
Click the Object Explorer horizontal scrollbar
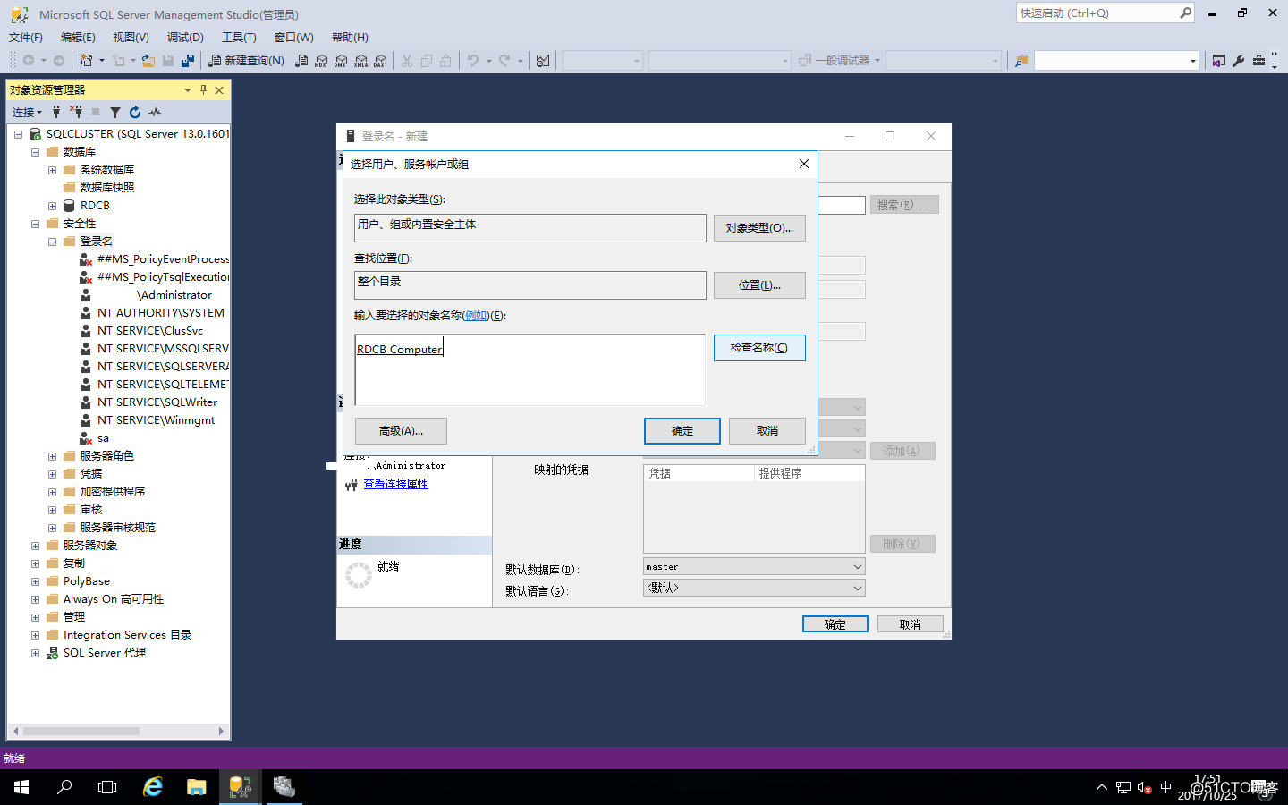tap(119, 731)
